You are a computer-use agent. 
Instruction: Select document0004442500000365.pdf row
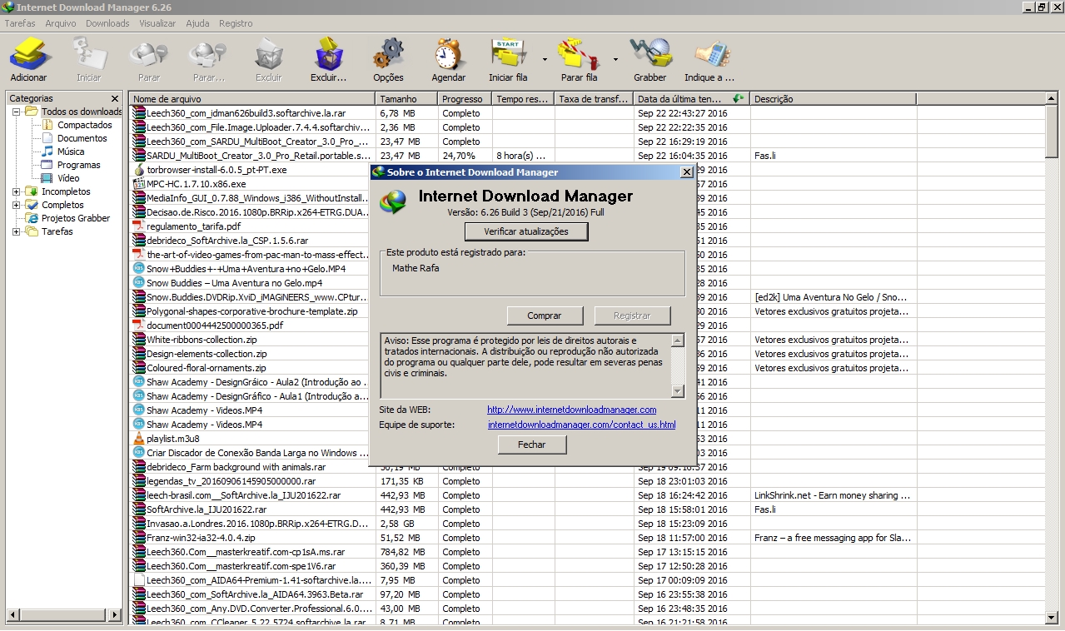coord(215,325)
